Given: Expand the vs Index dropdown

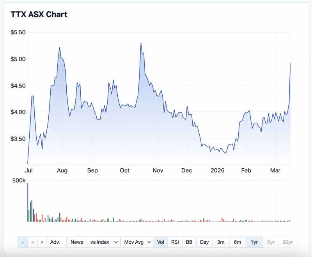Looking at the screenshot, I should click(104, 242).
